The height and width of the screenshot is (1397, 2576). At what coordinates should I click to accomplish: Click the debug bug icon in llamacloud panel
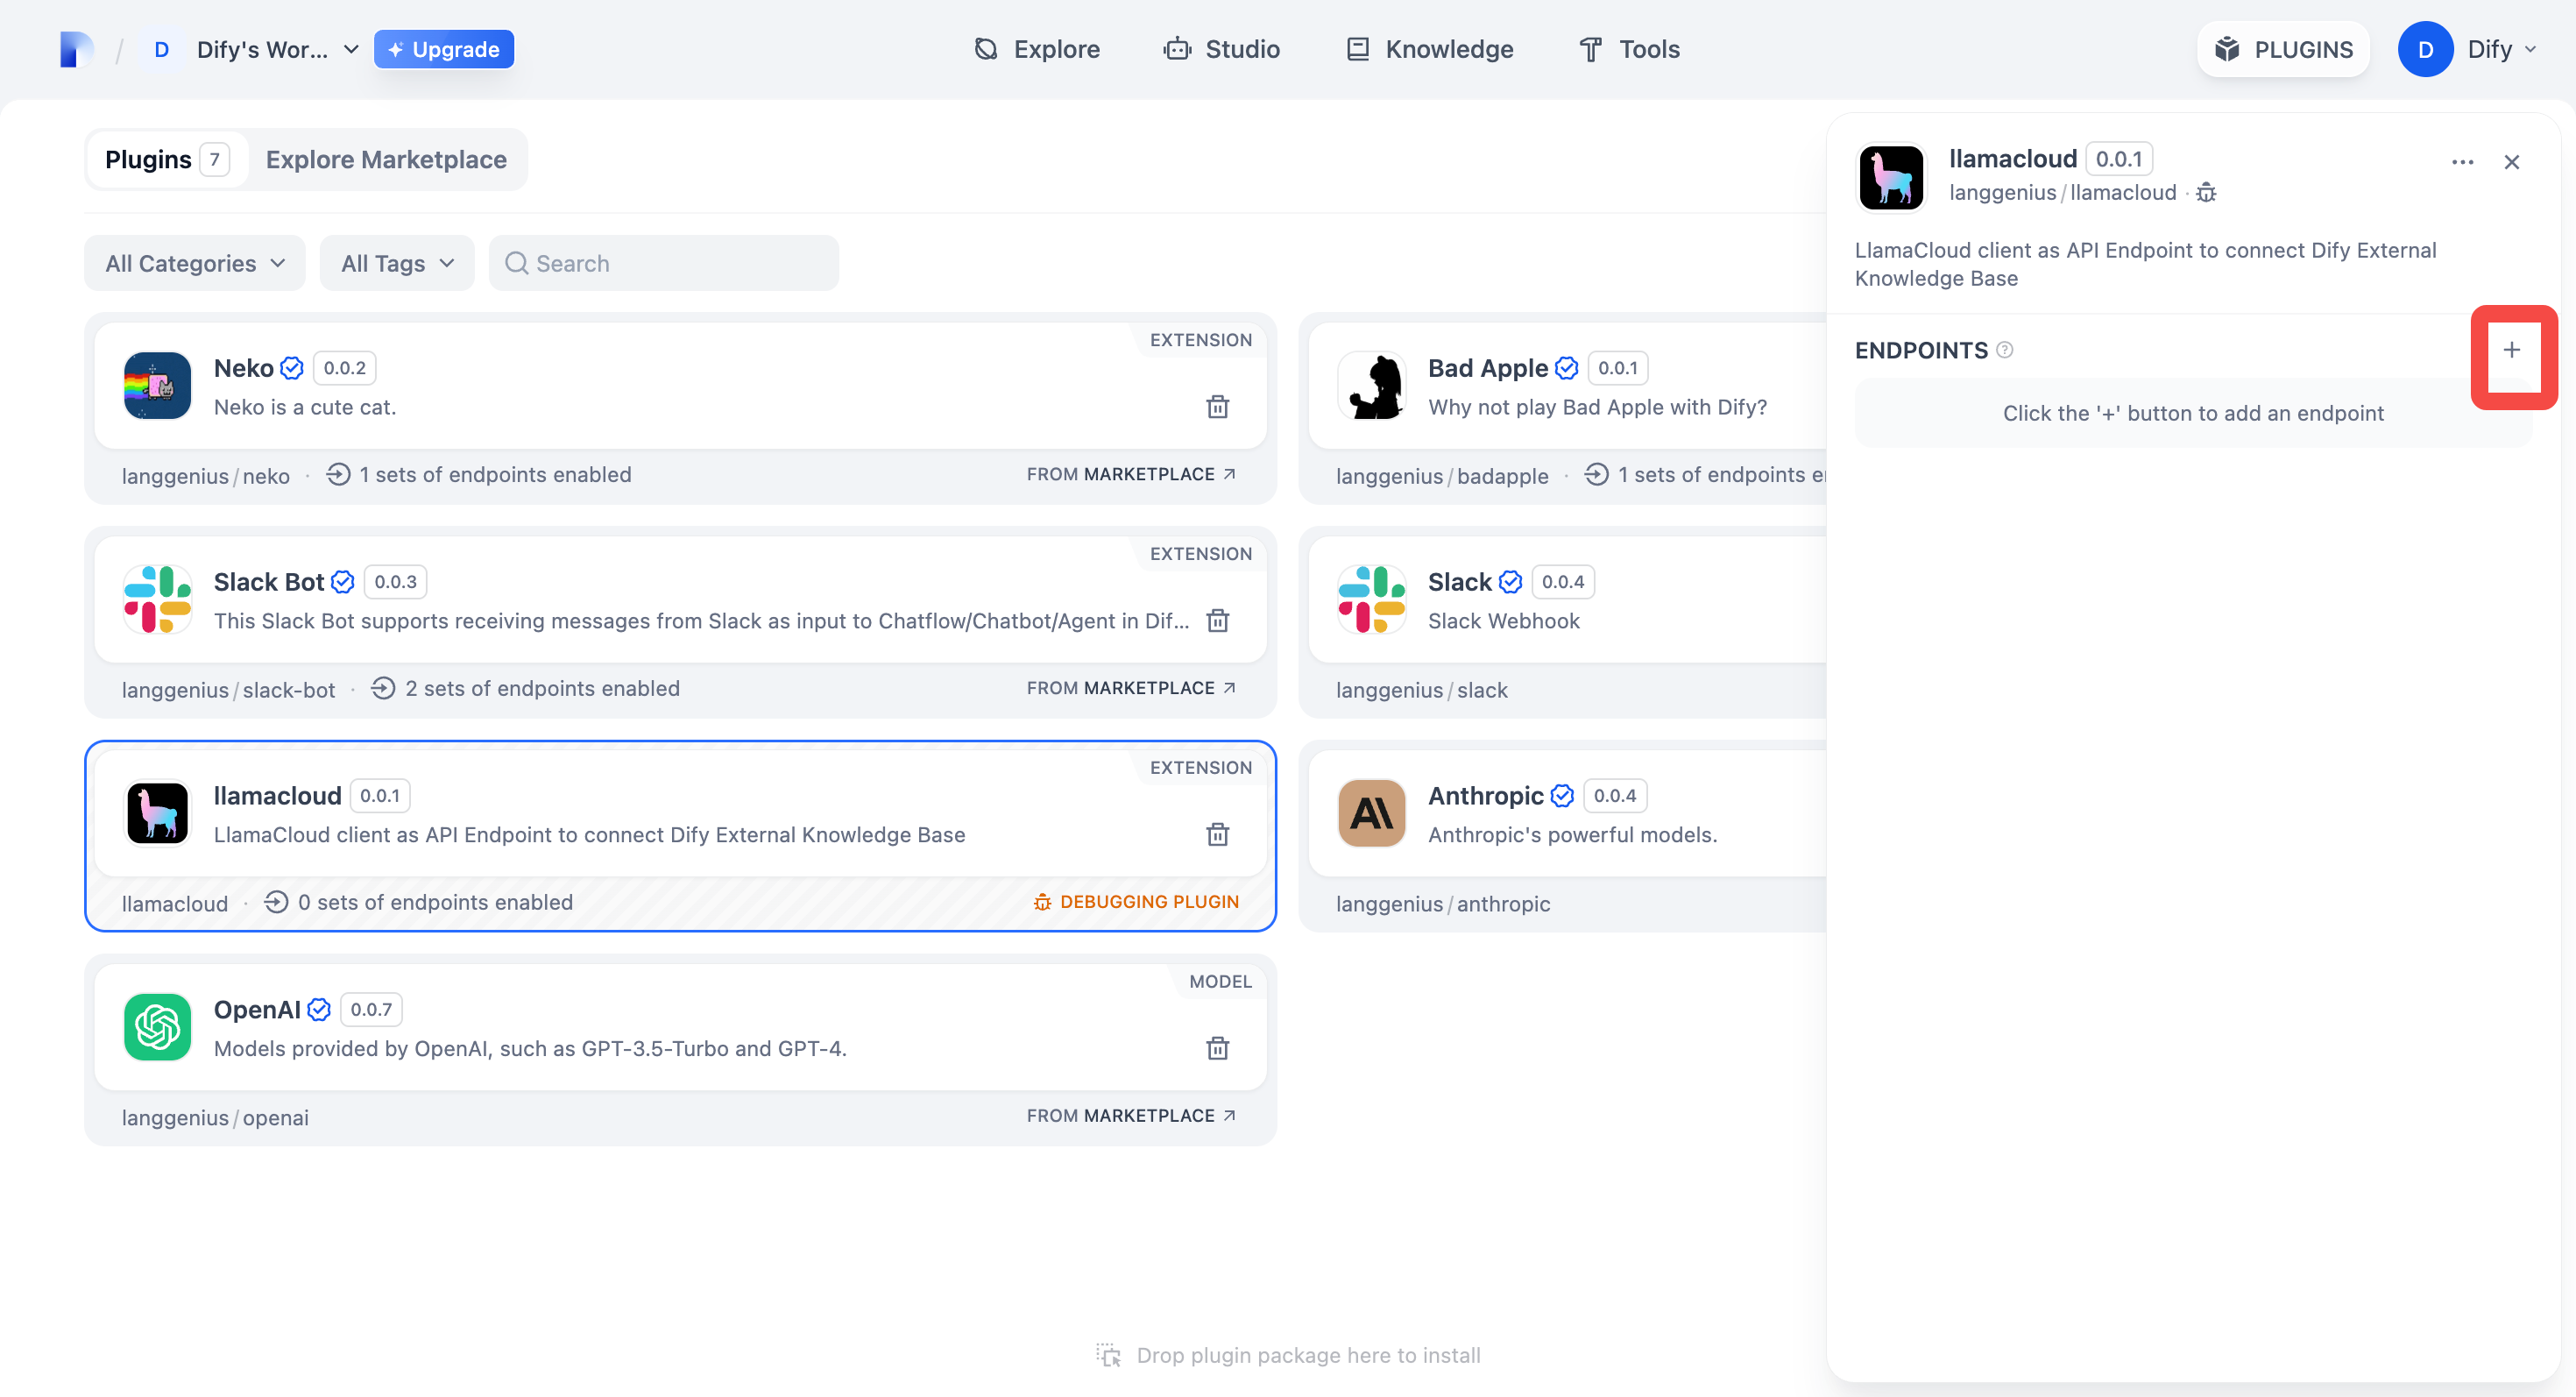tap(2206, 193)
